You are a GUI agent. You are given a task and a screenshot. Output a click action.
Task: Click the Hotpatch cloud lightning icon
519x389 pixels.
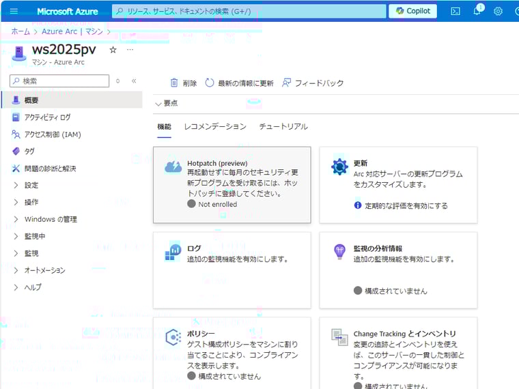(173, 167)
